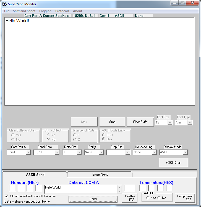201x207 pixels.
Task: Expand the Data Bits dropdown
Action: click(79, 152)
